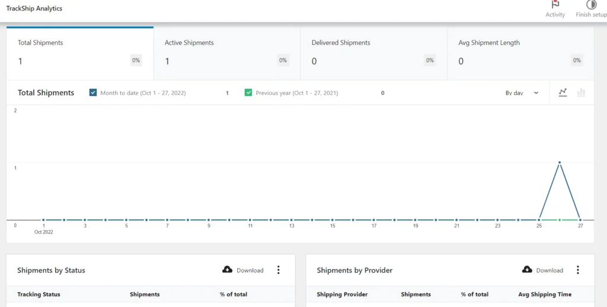Open three-dot menu for Shipments by Provider
This screenshot has width=607, height=307.
point(578,270)
